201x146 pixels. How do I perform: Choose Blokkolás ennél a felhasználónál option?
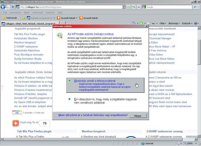pyautogui.click(x=105, y=85)
